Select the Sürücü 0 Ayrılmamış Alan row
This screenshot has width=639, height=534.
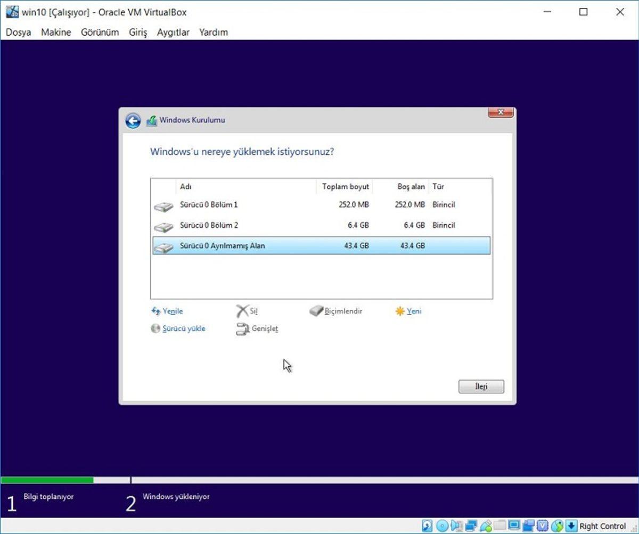266,245
